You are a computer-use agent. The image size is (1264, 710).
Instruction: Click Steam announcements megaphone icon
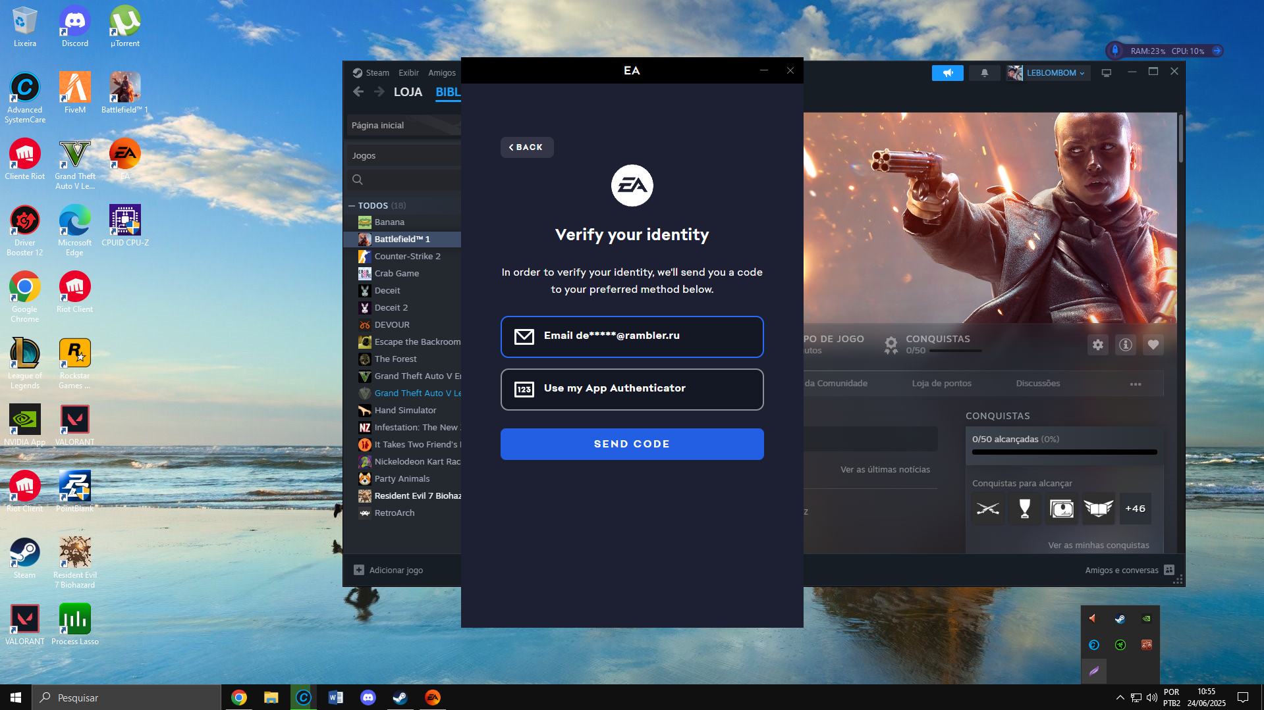947,73
